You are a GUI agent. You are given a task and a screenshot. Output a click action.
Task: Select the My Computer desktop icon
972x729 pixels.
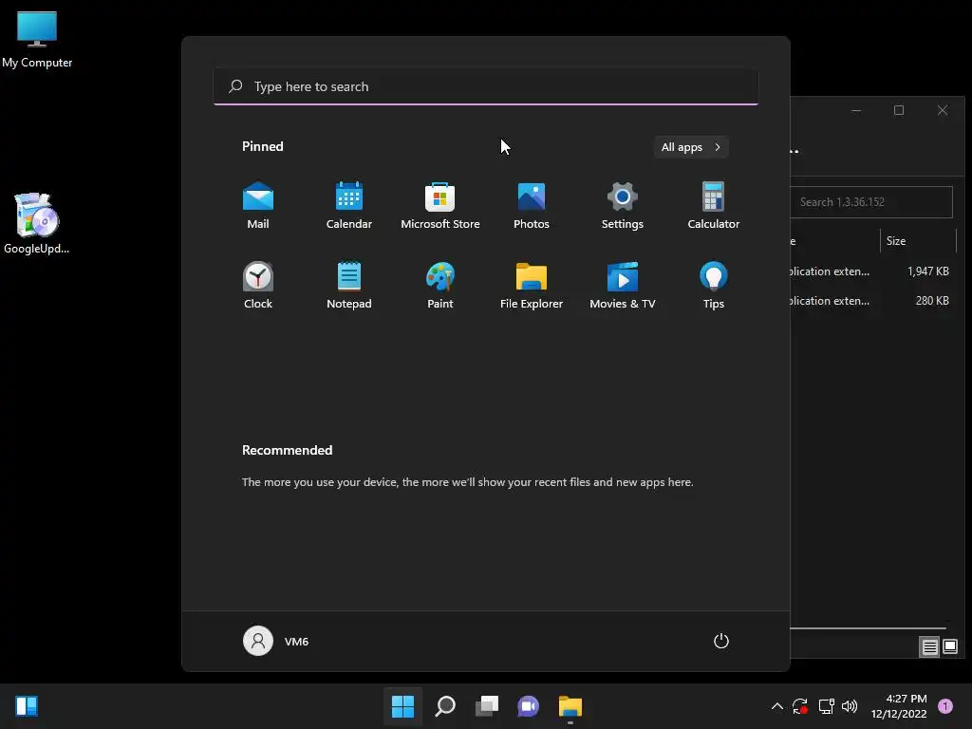[37, 39]
